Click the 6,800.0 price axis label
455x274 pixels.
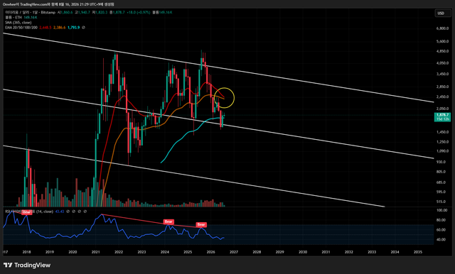(442, 28)
